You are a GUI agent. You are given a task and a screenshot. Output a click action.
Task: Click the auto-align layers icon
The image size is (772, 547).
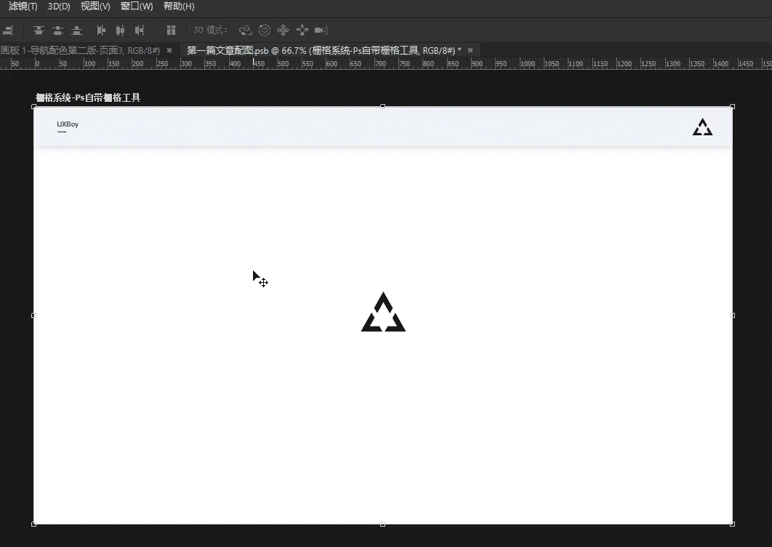click(171, 31)
